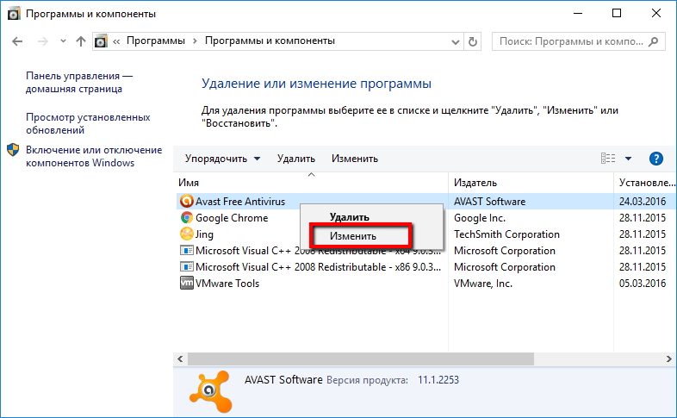Click the title bar window icon
Screen dimensions: 677x418
pyautogui.click(x=14, y=14)
